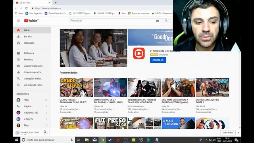Open Sites Sugeridos bookmark
254x143 pixels.
(x=34, y=13)
